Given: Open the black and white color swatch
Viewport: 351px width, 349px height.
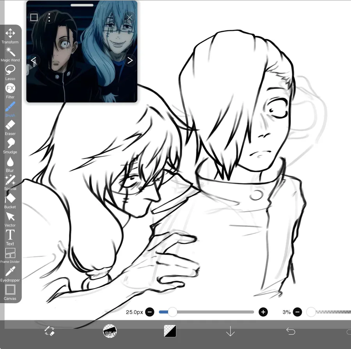Looking at the screenshot, I should (170, 331).
